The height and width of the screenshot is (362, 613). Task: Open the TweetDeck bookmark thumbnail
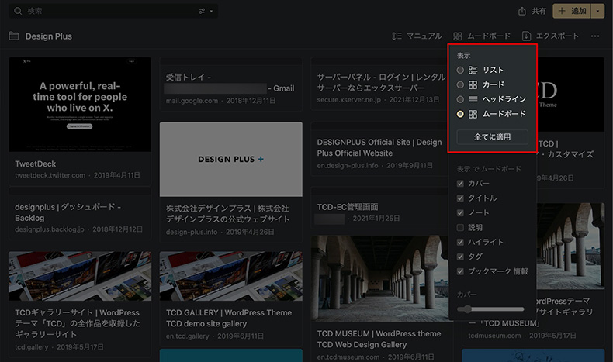pyautogui.click(x=80, y=105)
